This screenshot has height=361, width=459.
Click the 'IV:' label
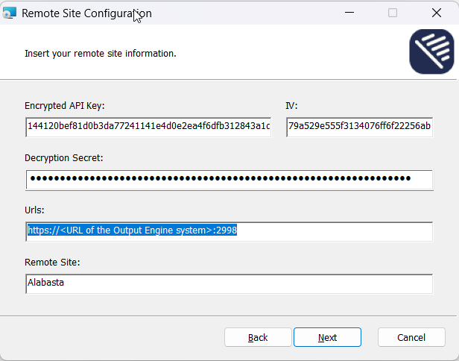coord(291,105)
